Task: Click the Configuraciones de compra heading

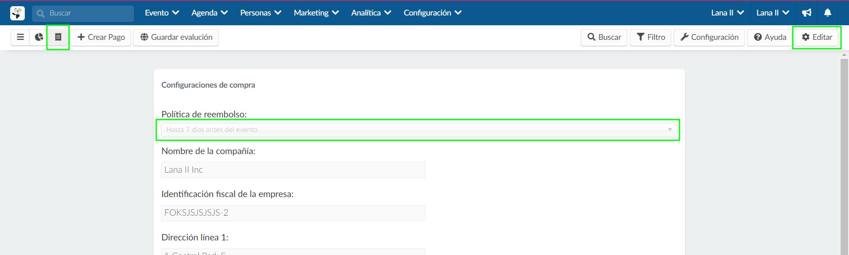Action: coord(208,85)
